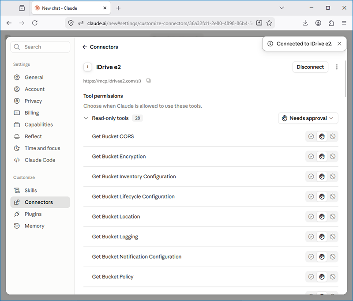Block the Get Bucket CORS tool

click(x=333, y=136)
